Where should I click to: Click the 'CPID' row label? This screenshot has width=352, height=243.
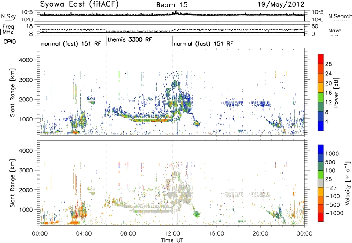click(x=10, y=42)
